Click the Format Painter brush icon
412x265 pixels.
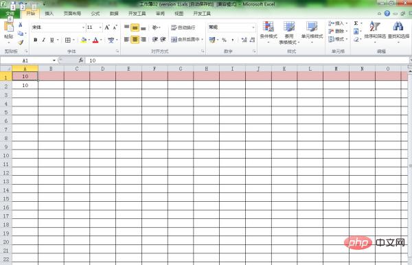[21, 43]
